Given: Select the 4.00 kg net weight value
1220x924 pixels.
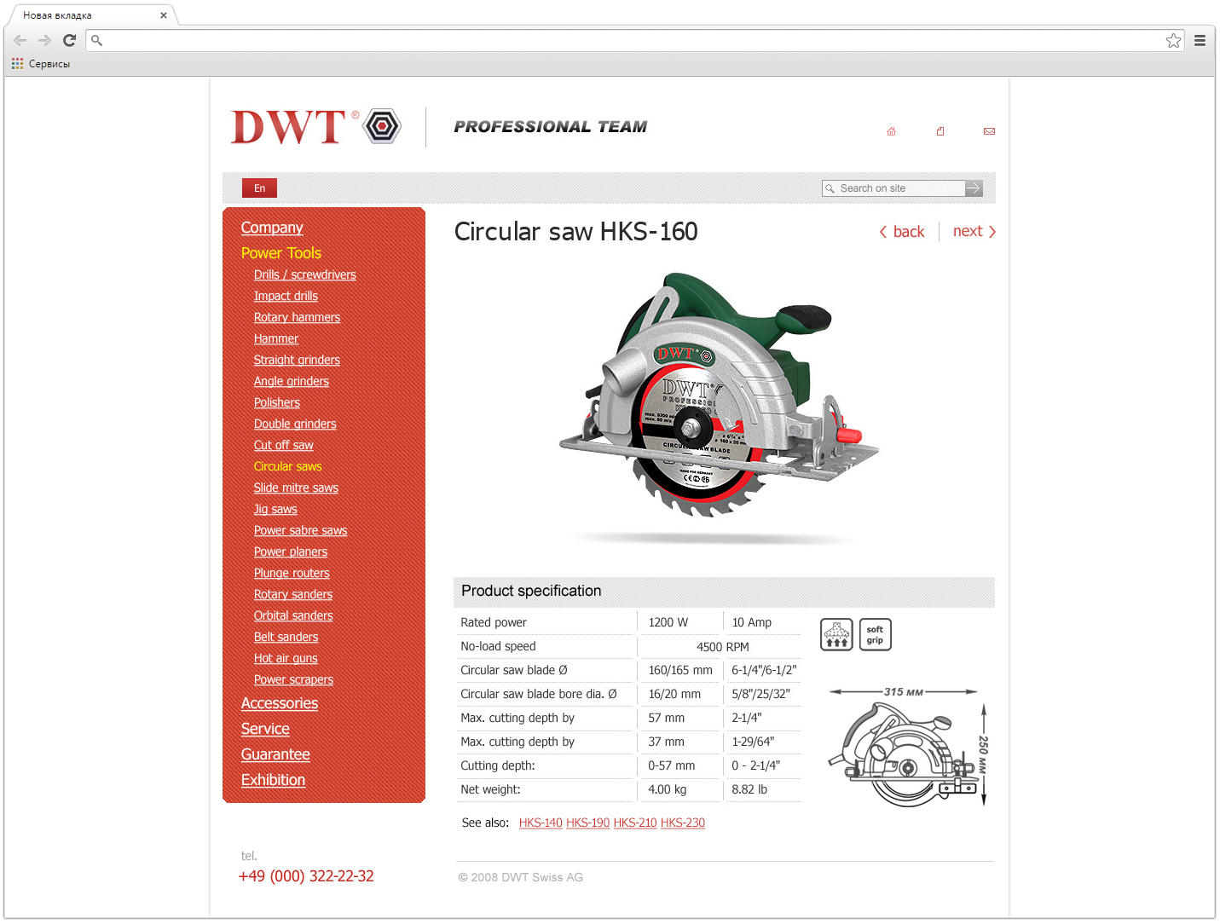Looking at the screenshot, I should coord(668,789).
